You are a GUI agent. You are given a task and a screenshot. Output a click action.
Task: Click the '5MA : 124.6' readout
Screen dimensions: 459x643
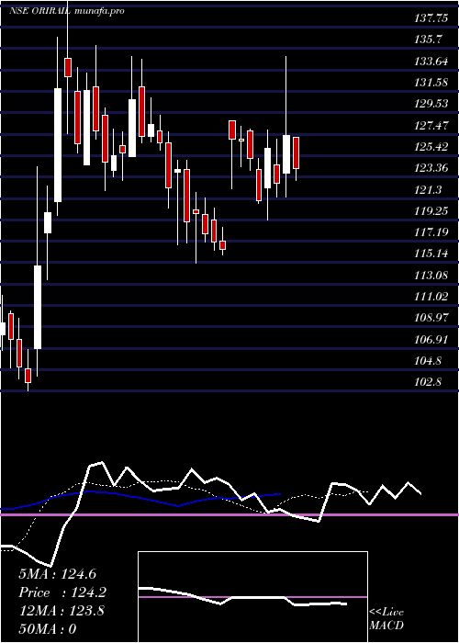pos(57,574)
